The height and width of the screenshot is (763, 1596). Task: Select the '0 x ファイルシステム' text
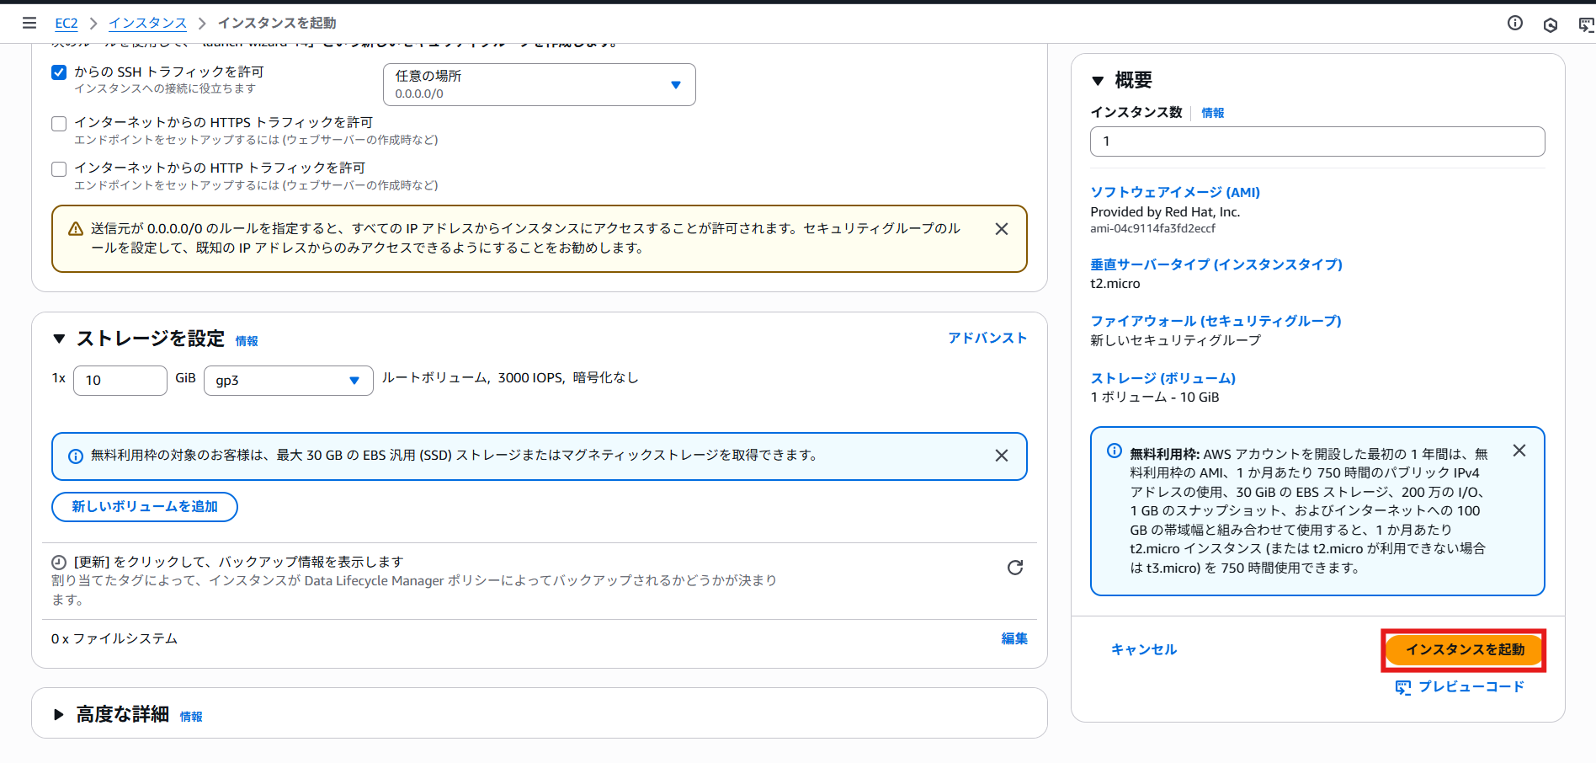pyautogui.click(x=114, y=639)
